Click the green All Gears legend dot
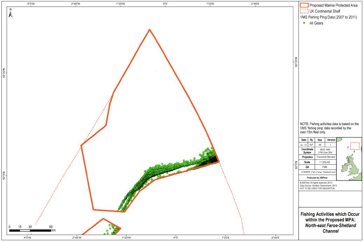This screenshot has width=364, height=242. pyautogui.click(x=304, y=23)
